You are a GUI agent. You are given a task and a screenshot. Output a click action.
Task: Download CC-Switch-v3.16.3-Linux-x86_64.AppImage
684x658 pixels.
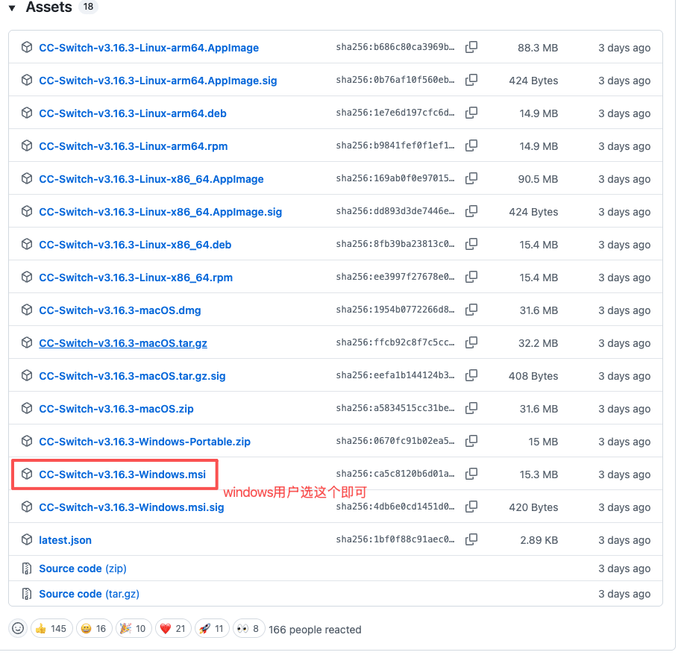(152, 179)
